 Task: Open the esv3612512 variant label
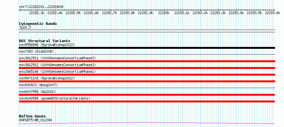57,65
